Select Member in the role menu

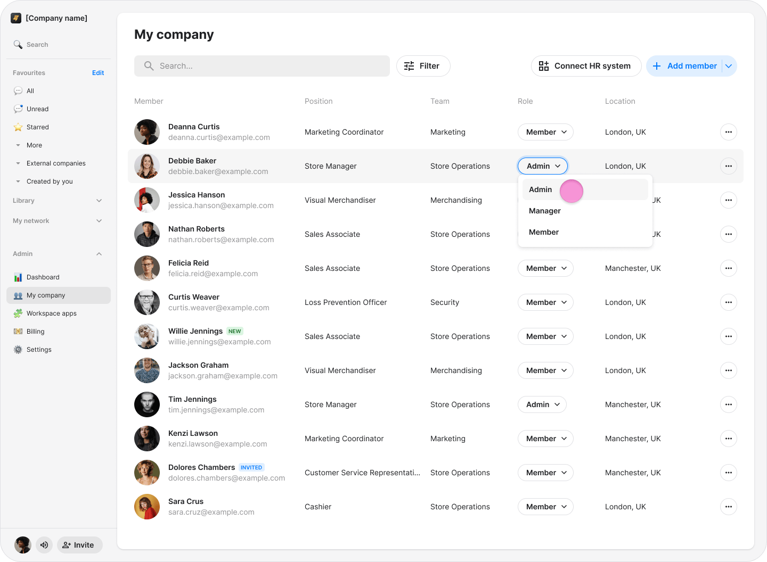tap(585, 232)
